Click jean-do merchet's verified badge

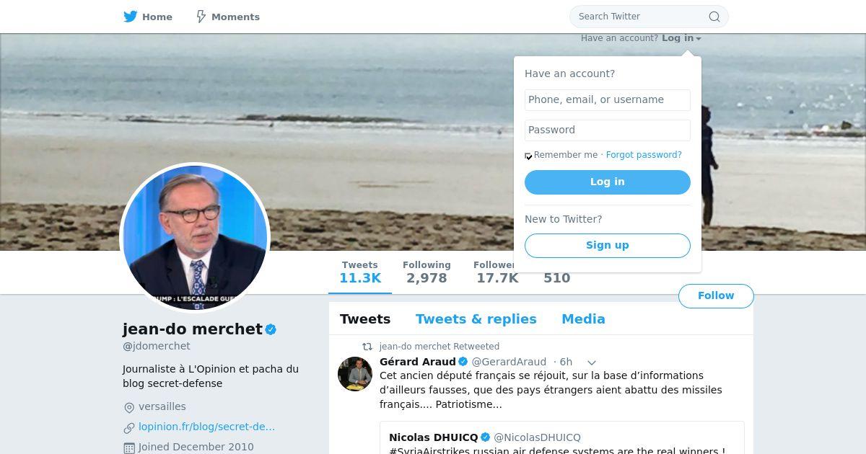coord(271,329)
